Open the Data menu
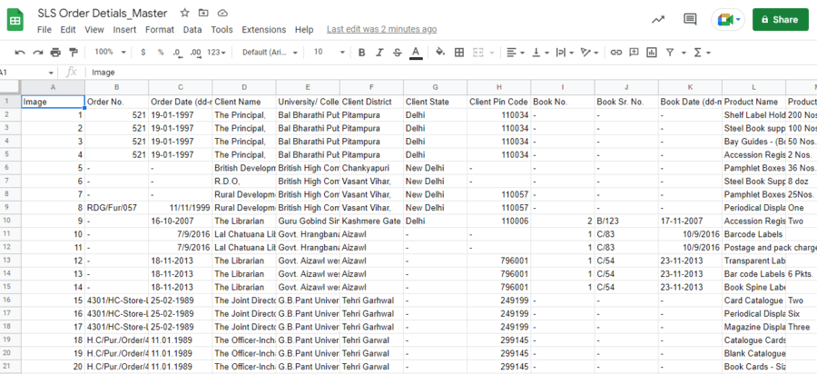Screen dimensions: 817x374 tap(192, 30)
